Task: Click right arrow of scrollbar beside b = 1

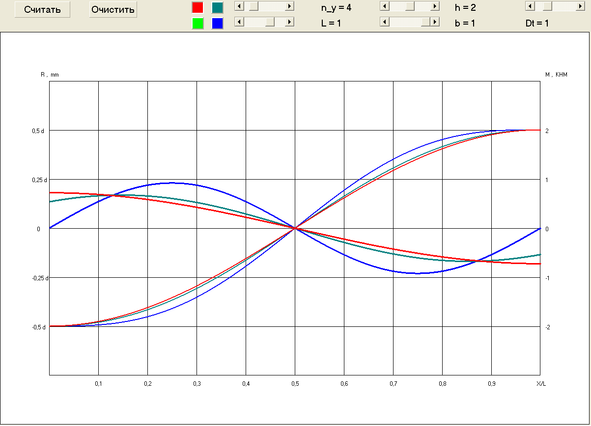Action: tap(435, 22)
